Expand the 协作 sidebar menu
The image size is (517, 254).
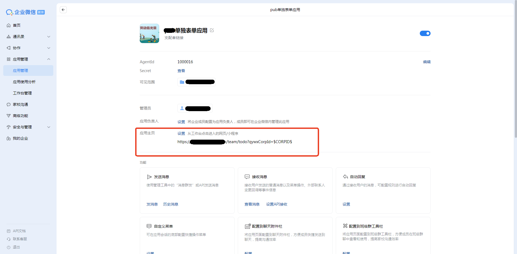point(49,48)
